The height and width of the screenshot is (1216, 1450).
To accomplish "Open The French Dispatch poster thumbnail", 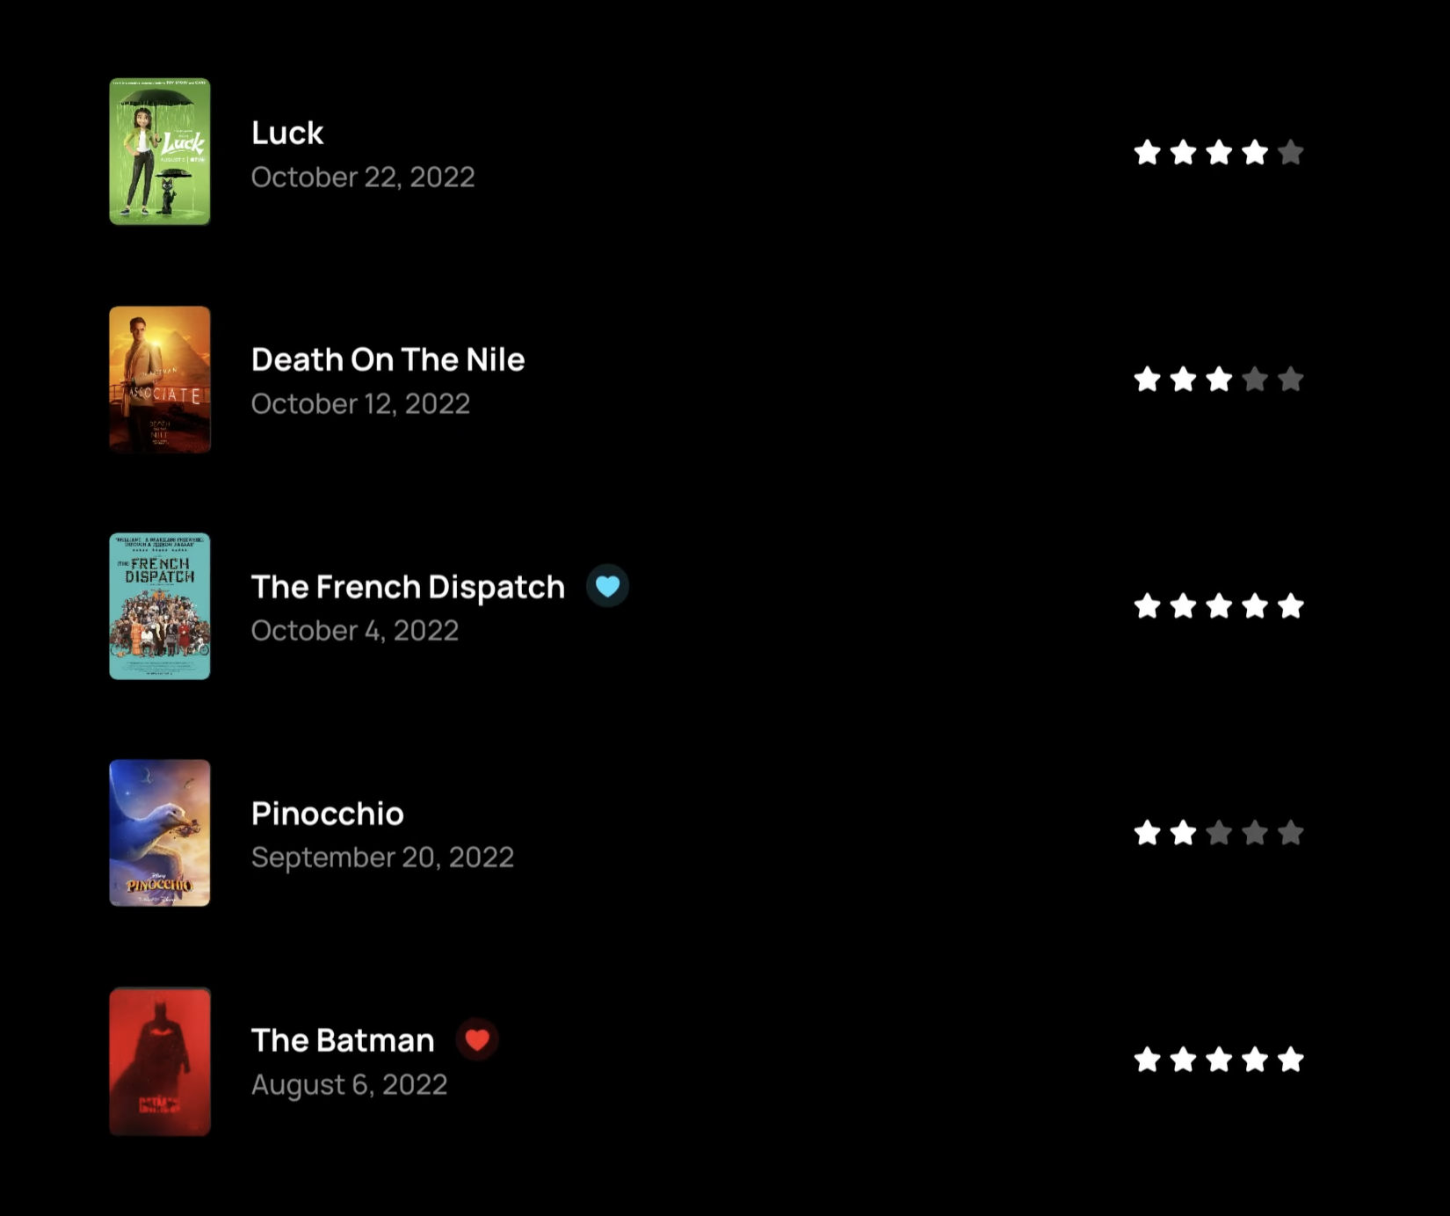I will click(160, 606).
